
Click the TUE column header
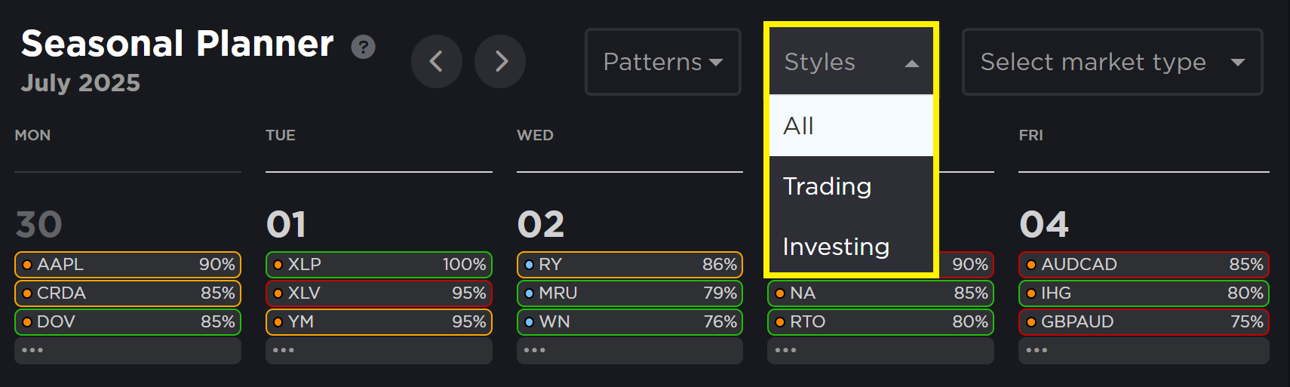281,136
